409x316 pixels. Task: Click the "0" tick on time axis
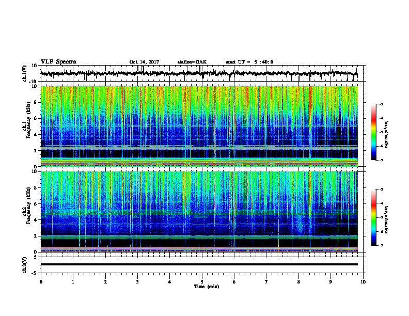click(x=41, y=282)
